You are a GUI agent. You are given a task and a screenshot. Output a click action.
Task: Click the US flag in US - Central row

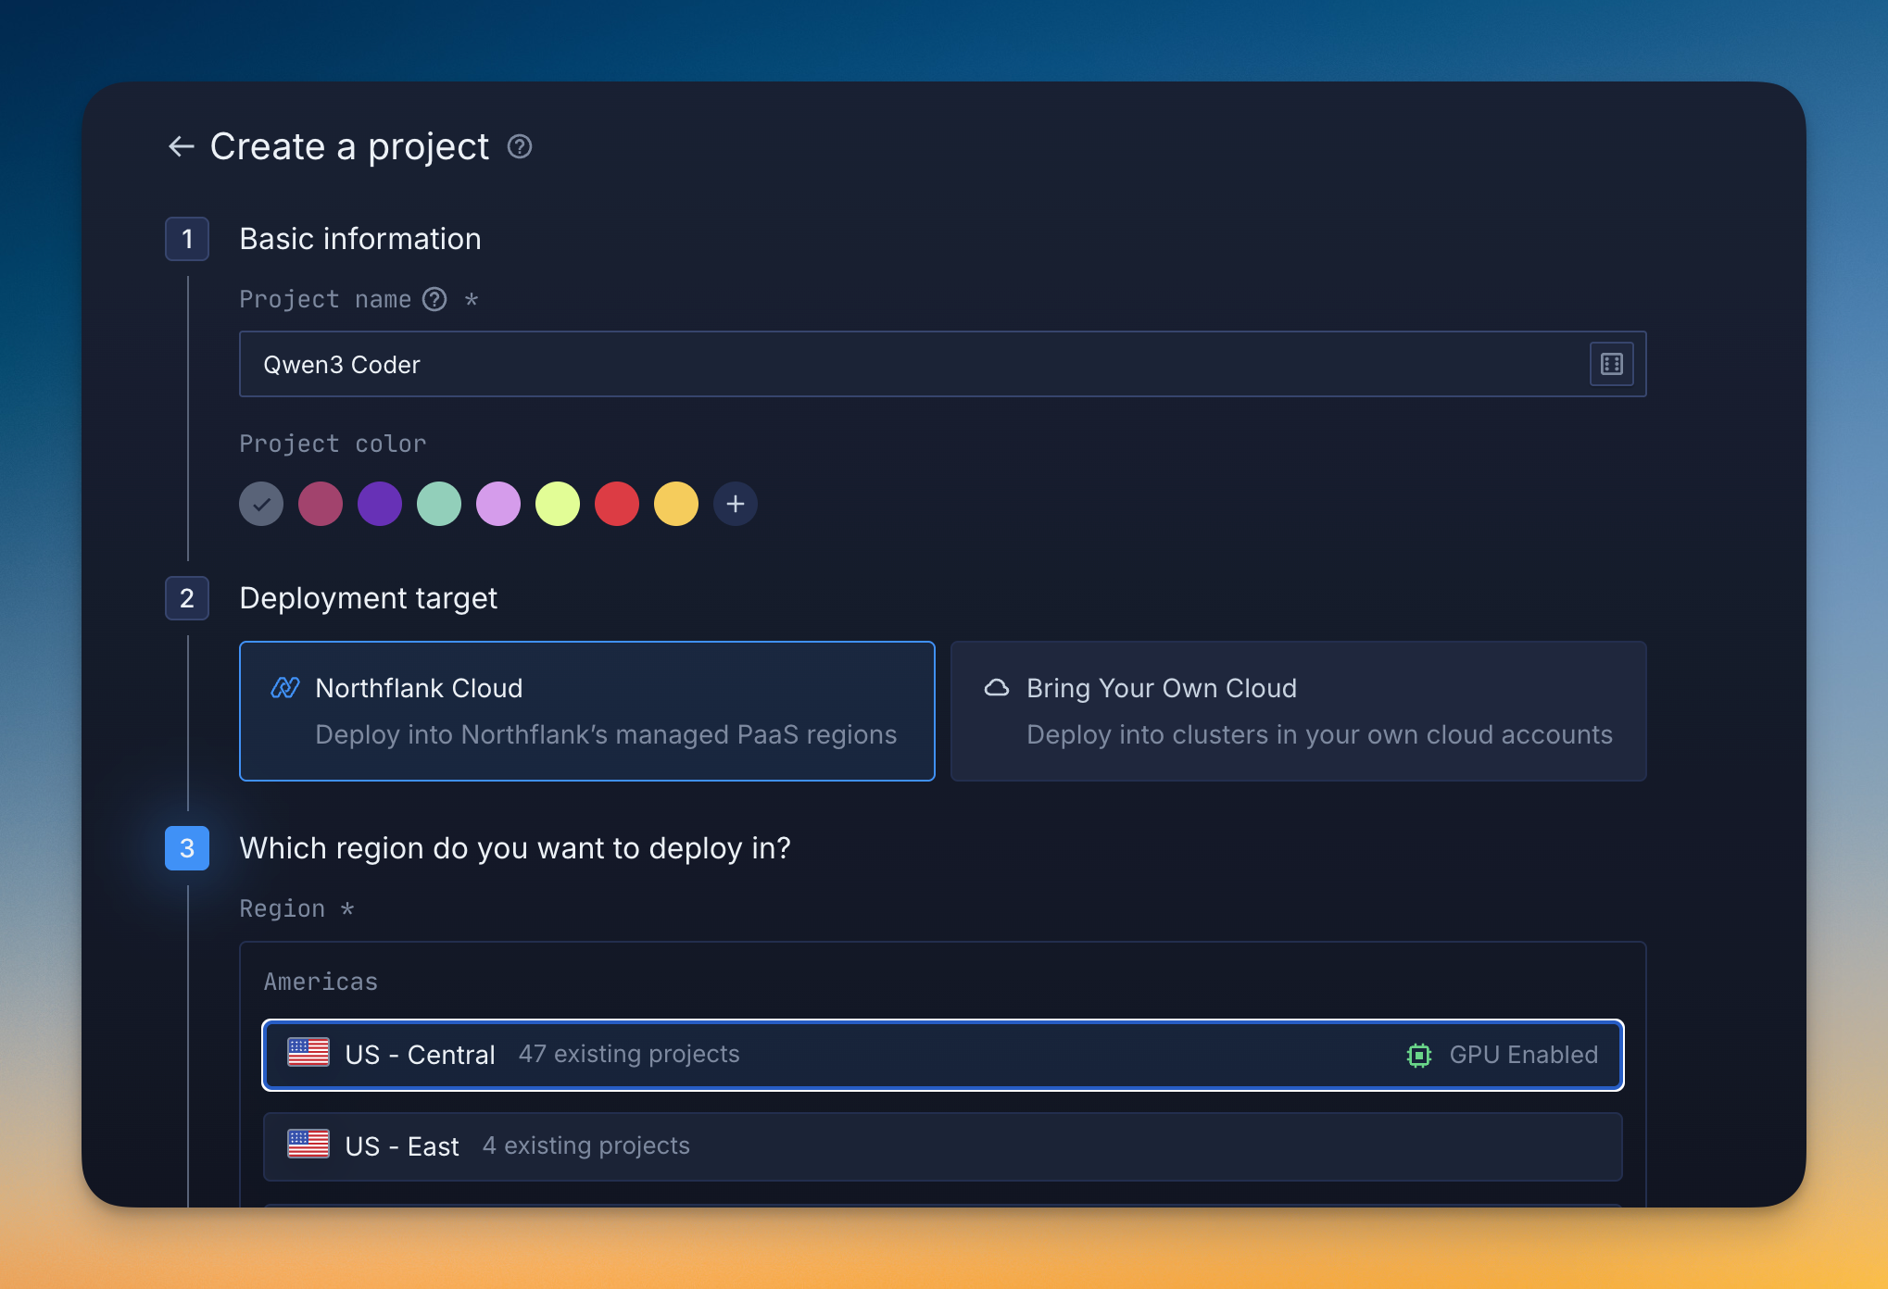(308, 1053)
